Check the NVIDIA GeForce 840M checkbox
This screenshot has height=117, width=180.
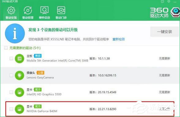pos(11,109)
